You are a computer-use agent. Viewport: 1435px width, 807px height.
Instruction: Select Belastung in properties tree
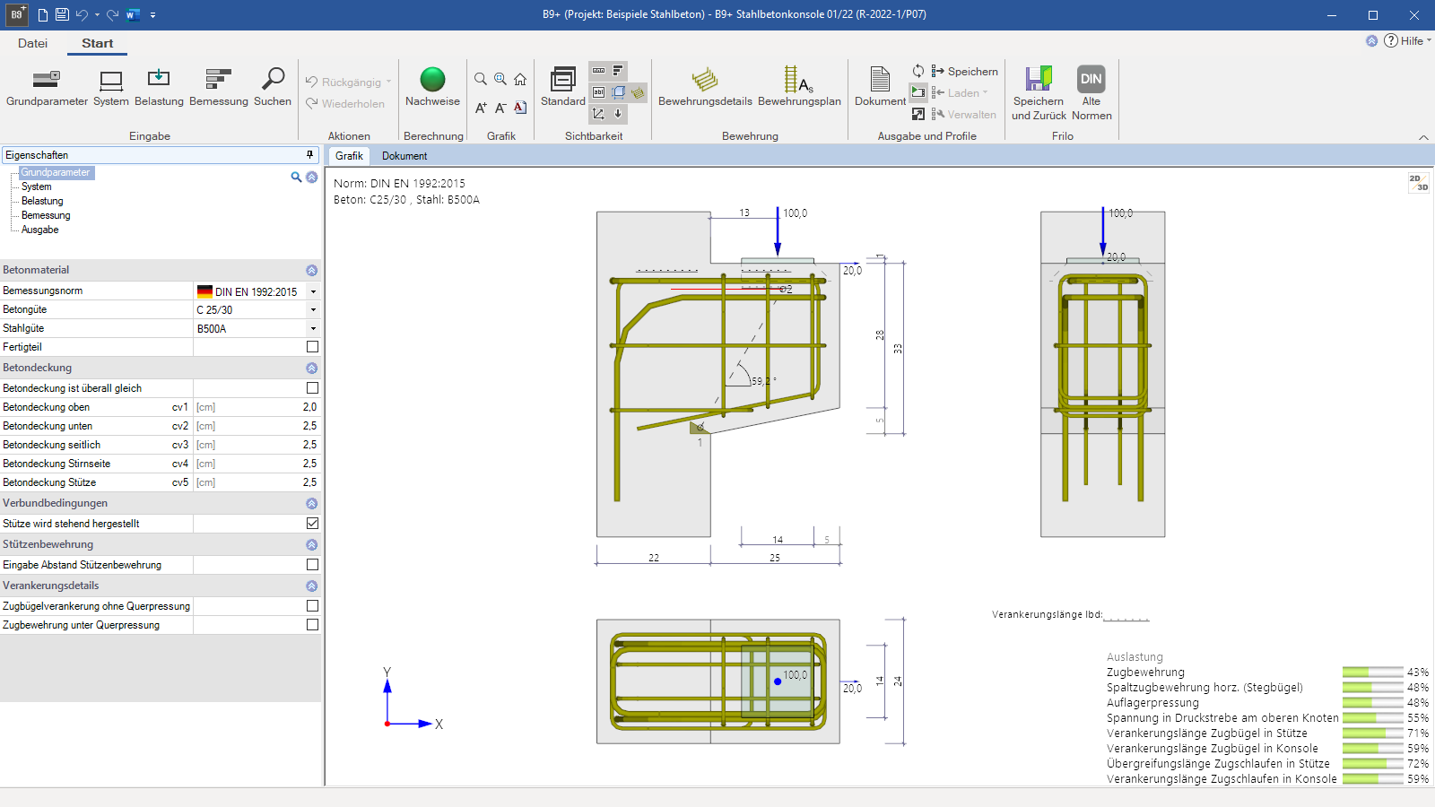click(42, 201)
